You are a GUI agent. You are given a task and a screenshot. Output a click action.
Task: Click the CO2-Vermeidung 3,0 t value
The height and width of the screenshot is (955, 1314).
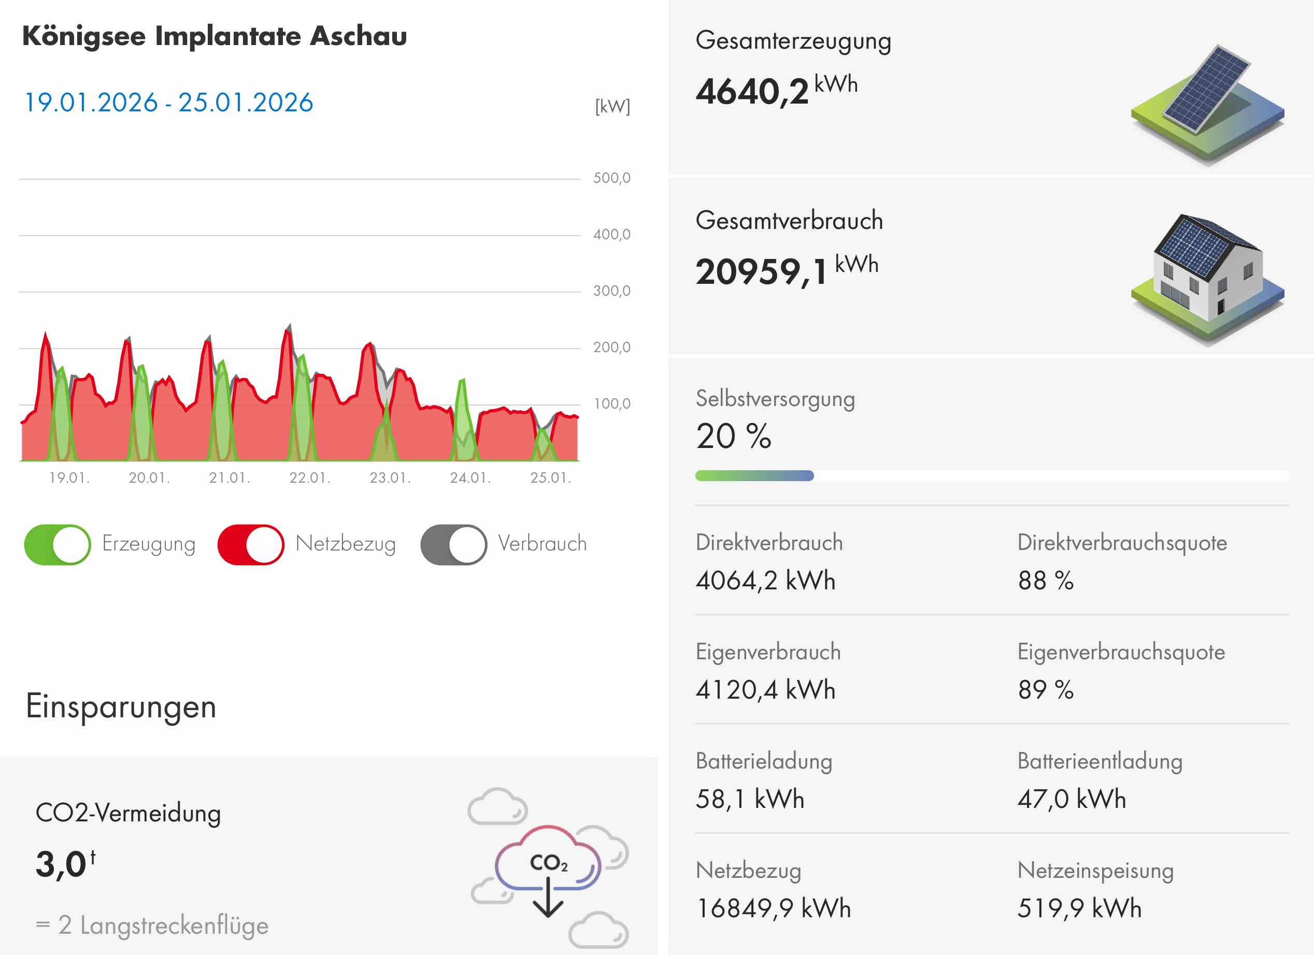pyautogui.click(x=65, y=863)
